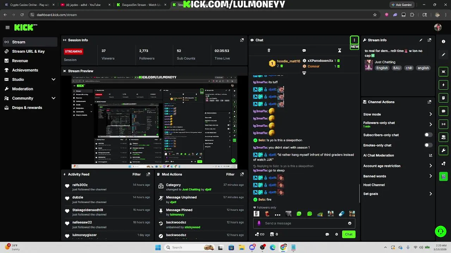The image size is (451, 253).
Task: Pop out the Session Info panel
Action: (x=242, y=40)
